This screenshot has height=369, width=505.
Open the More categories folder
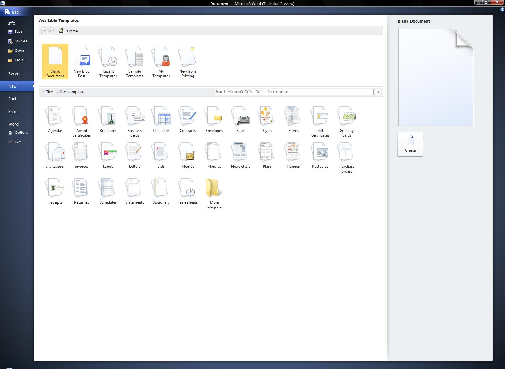[x=214, y=193]
